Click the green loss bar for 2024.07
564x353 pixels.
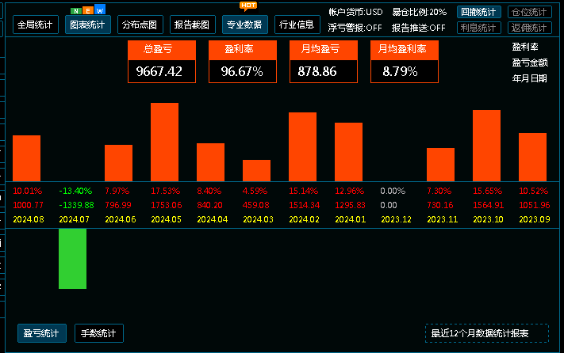72,259
